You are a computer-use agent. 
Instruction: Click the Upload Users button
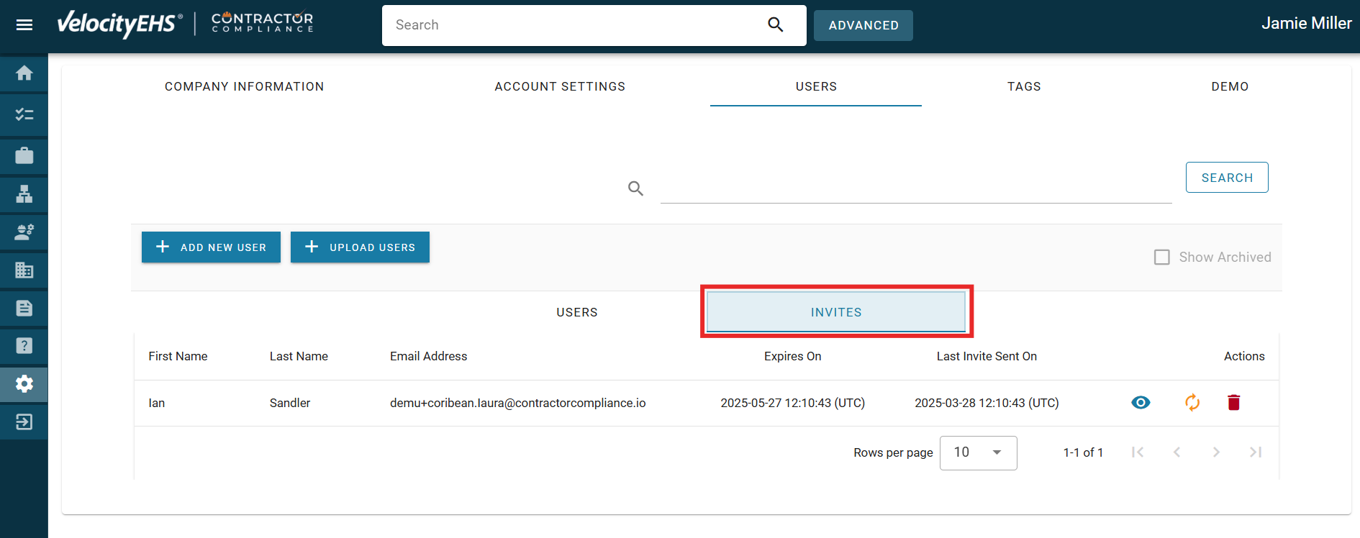click(x=360, y=247)
